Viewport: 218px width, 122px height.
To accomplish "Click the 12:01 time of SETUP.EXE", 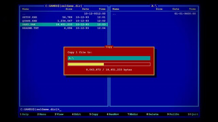I will pyautogui.click(x=101, y=17).
